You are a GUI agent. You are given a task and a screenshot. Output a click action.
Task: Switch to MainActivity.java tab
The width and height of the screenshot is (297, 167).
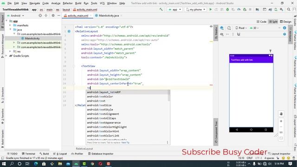pyautogui.click(x=109, y=15)
